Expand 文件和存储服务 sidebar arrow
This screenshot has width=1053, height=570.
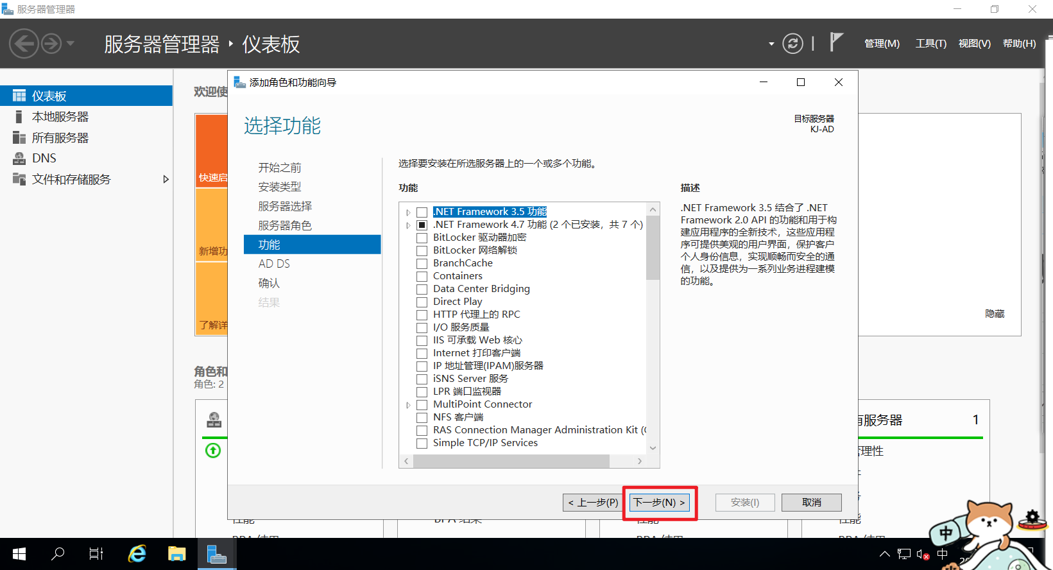(166, 179)
